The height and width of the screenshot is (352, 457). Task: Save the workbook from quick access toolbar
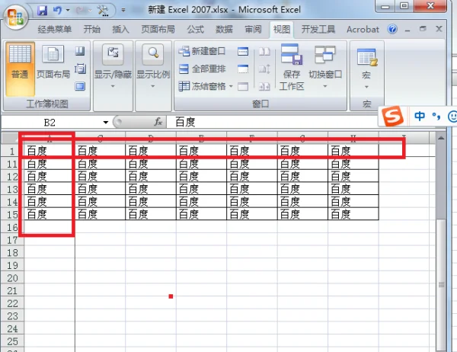pos(42,11)
